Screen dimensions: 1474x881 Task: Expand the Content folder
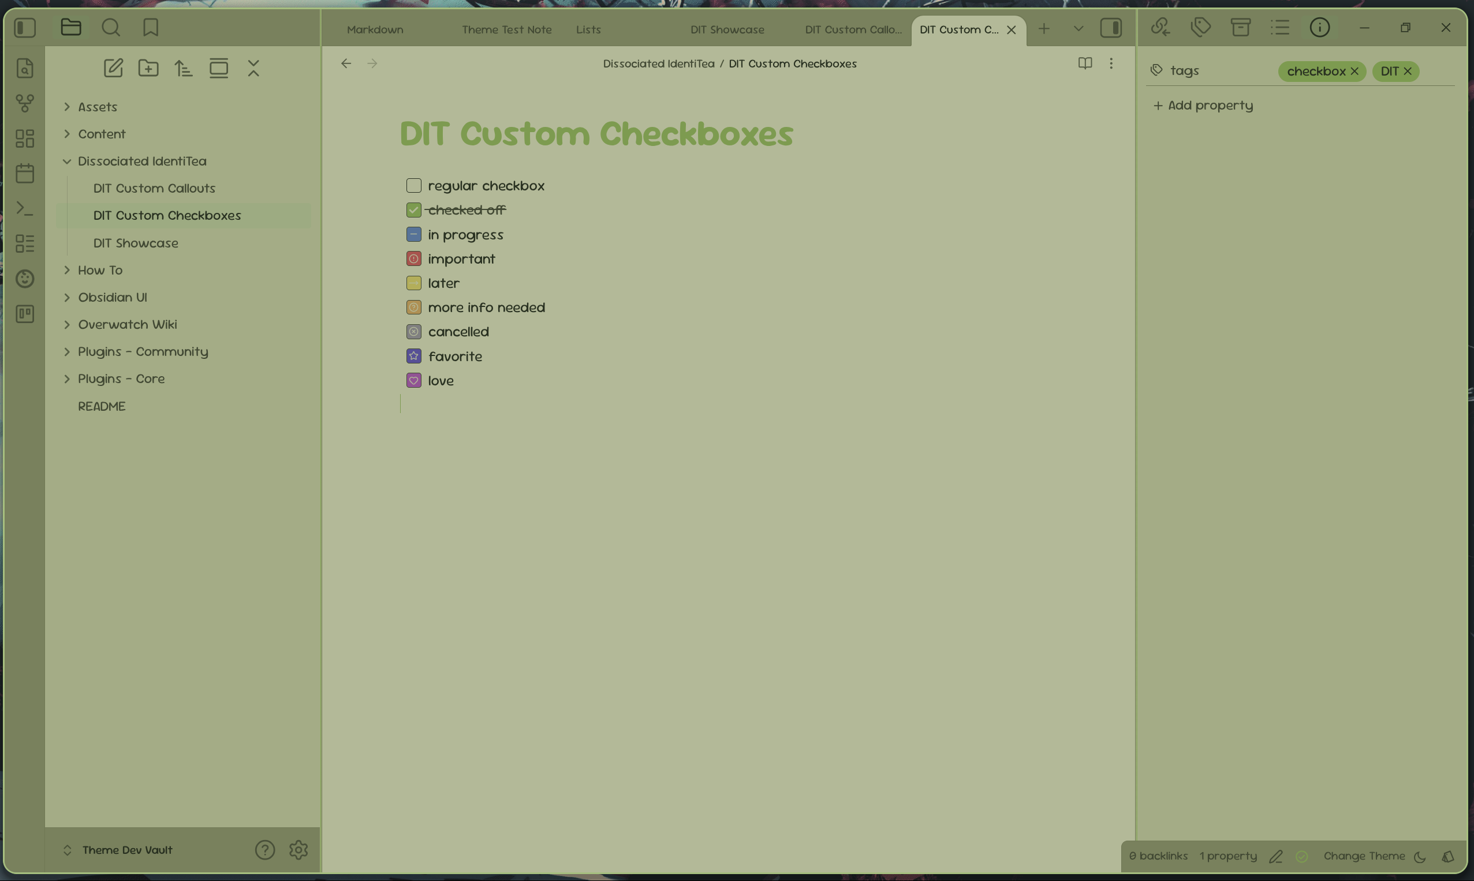pyautogui.click(x=66, y=134)
